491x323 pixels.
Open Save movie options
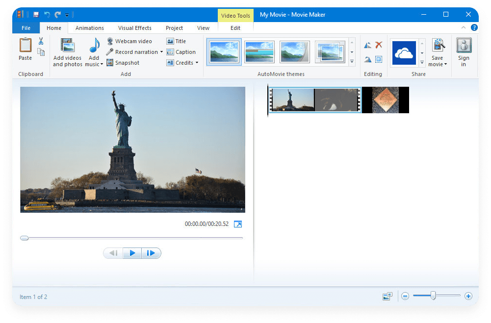coord(438,51)
